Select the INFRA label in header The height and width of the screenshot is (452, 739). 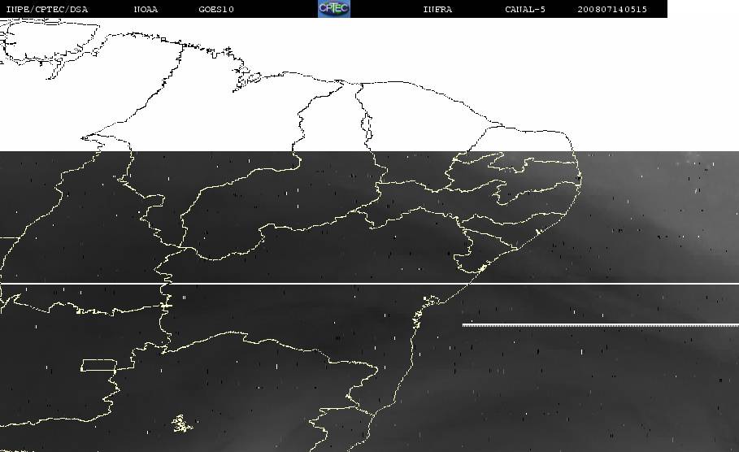tap(437, 10)
